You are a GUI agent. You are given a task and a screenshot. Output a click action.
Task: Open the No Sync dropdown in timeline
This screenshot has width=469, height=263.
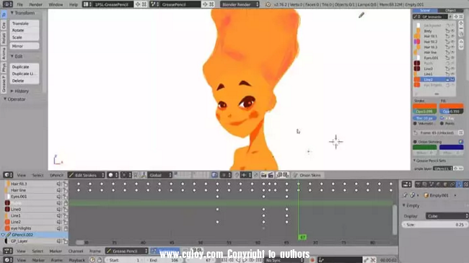pyautogui.click(x=284, y=260)
